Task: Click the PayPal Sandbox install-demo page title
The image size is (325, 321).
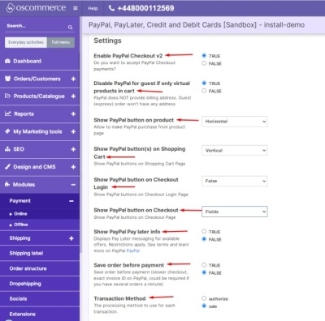Action: pyautogui.click(x=197, y=25)
